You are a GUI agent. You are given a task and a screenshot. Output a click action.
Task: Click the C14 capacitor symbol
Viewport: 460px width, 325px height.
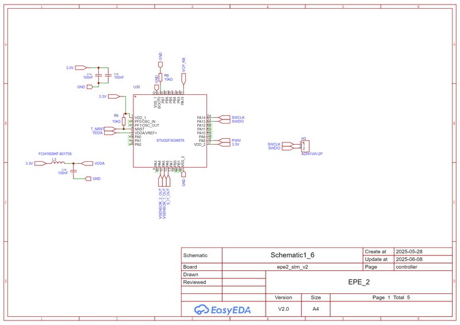click(x=98, y=75)
